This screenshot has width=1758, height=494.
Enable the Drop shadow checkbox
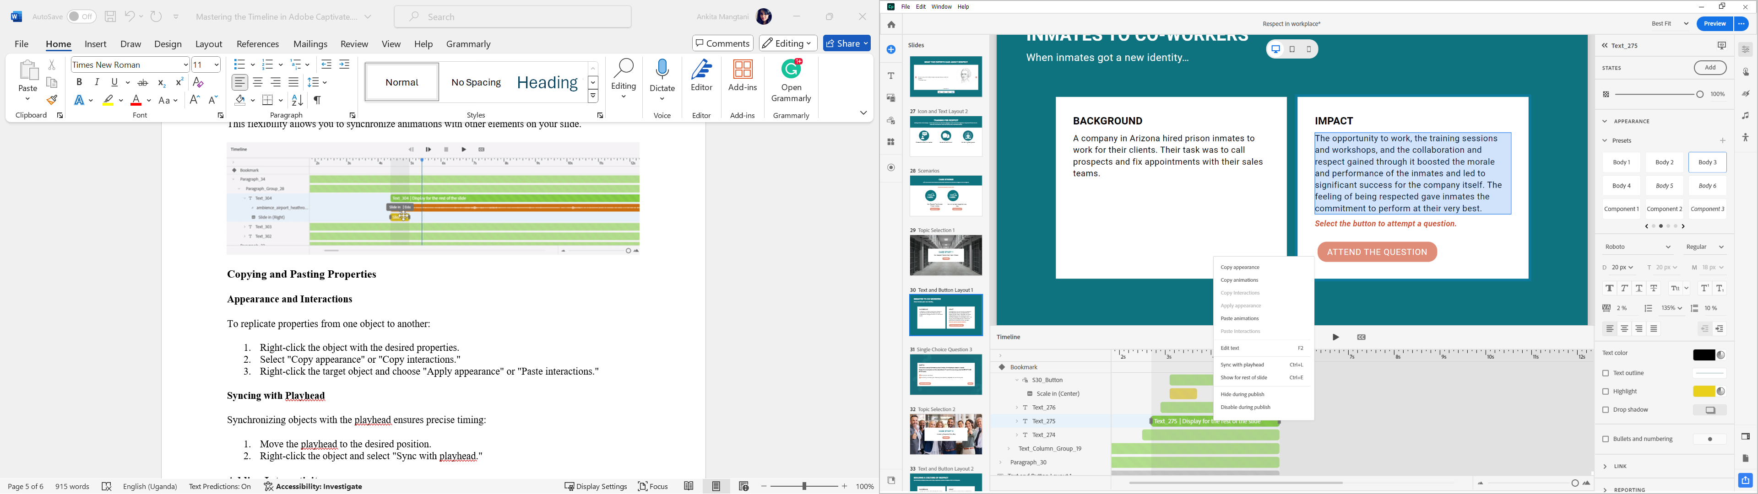click(1606, 410)
